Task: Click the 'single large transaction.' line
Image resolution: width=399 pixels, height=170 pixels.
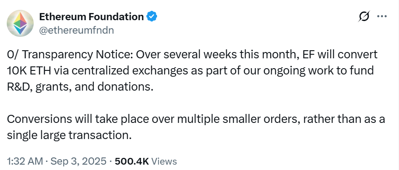Action: point(69,135)
